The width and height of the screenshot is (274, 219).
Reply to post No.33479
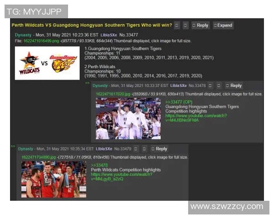[159, 149]
